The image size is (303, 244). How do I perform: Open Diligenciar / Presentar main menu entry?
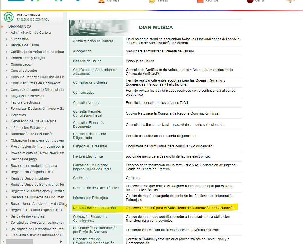point(90,146)
